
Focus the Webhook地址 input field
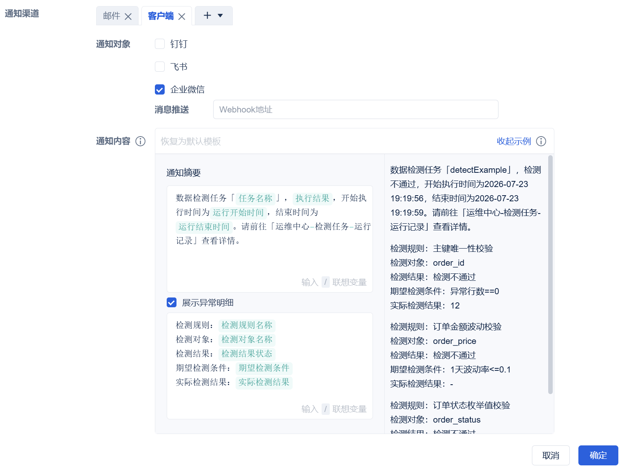coord(355,109)
